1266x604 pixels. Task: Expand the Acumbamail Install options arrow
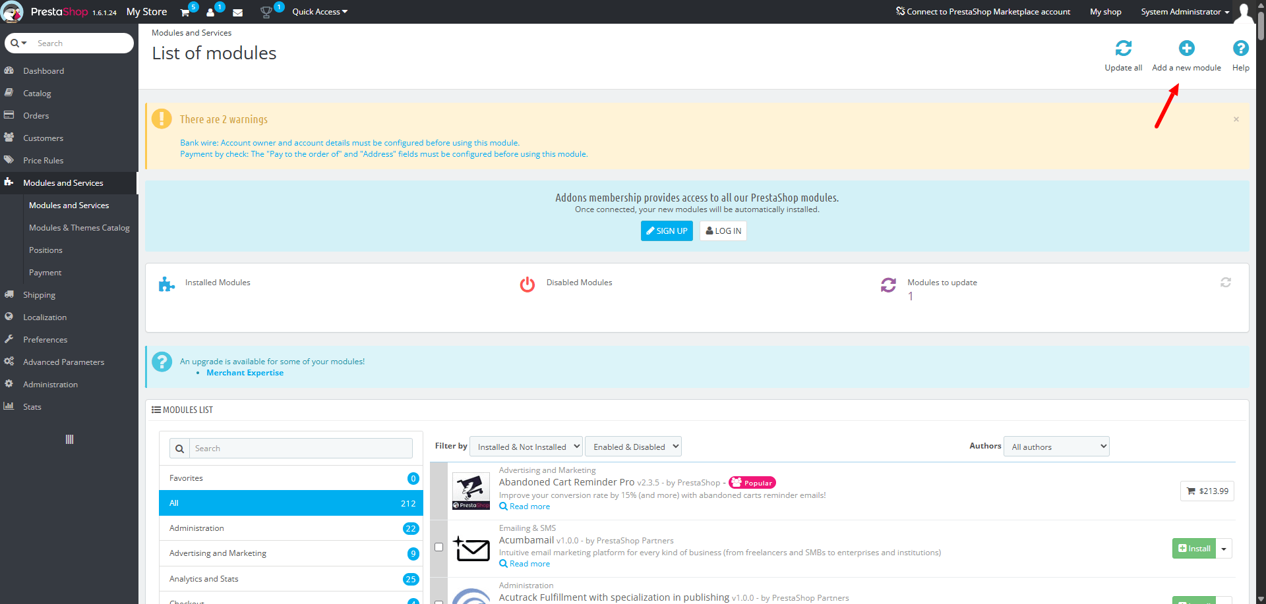point(1224,549)
